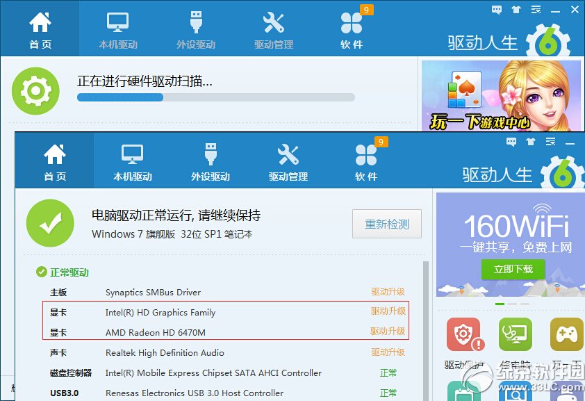The height and width of the screenshot is (401, 585).
Task: Click the 正常 status for USB3.0 controller
Action: (x=388, y=393)
